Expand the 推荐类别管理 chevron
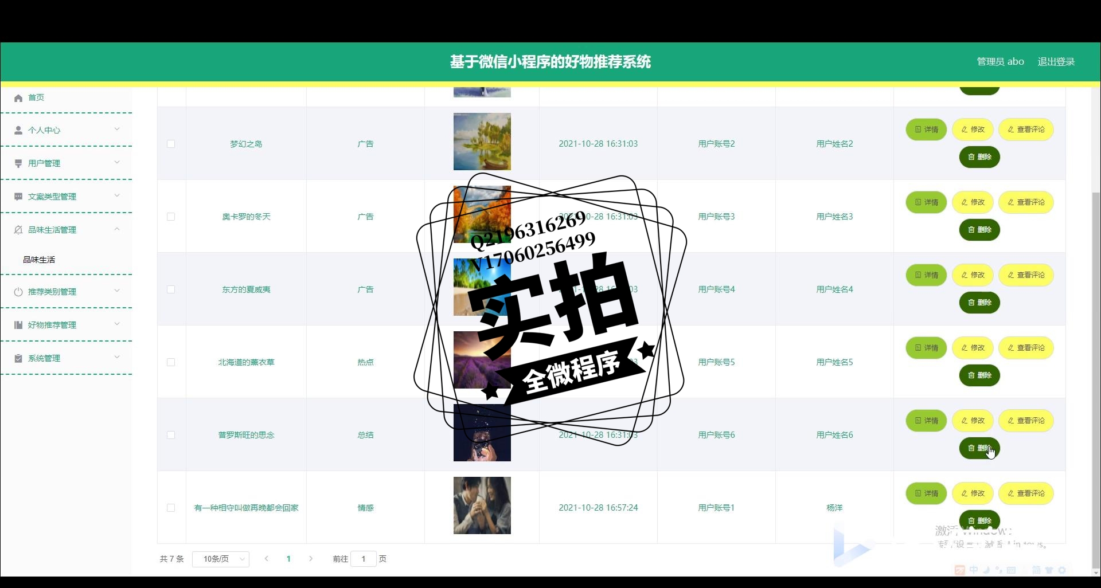1101x588 pixels. 117,291
